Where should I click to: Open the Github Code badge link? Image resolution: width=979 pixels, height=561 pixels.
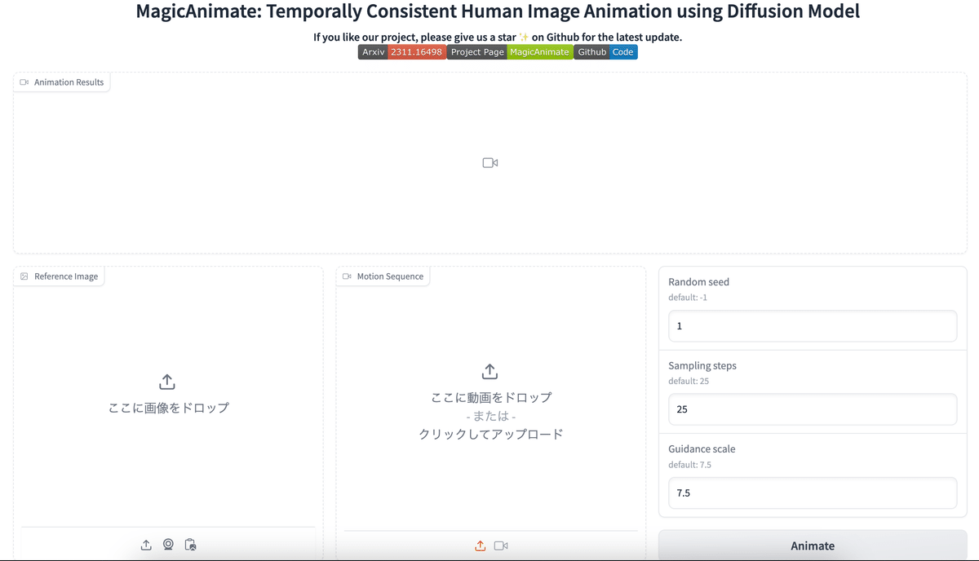coord(606,51)
